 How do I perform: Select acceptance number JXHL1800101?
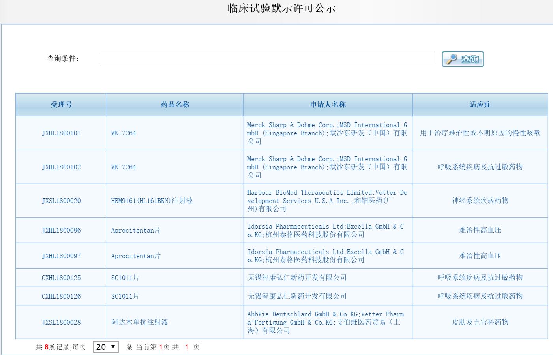pos(61,133)
